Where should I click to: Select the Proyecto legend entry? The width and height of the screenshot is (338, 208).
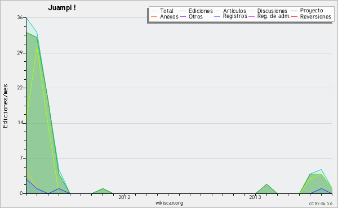point(312,11)
